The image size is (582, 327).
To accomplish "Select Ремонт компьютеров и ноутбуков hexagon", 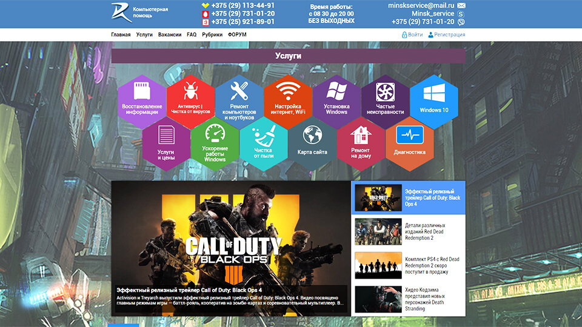I will [x=239, y=102].
